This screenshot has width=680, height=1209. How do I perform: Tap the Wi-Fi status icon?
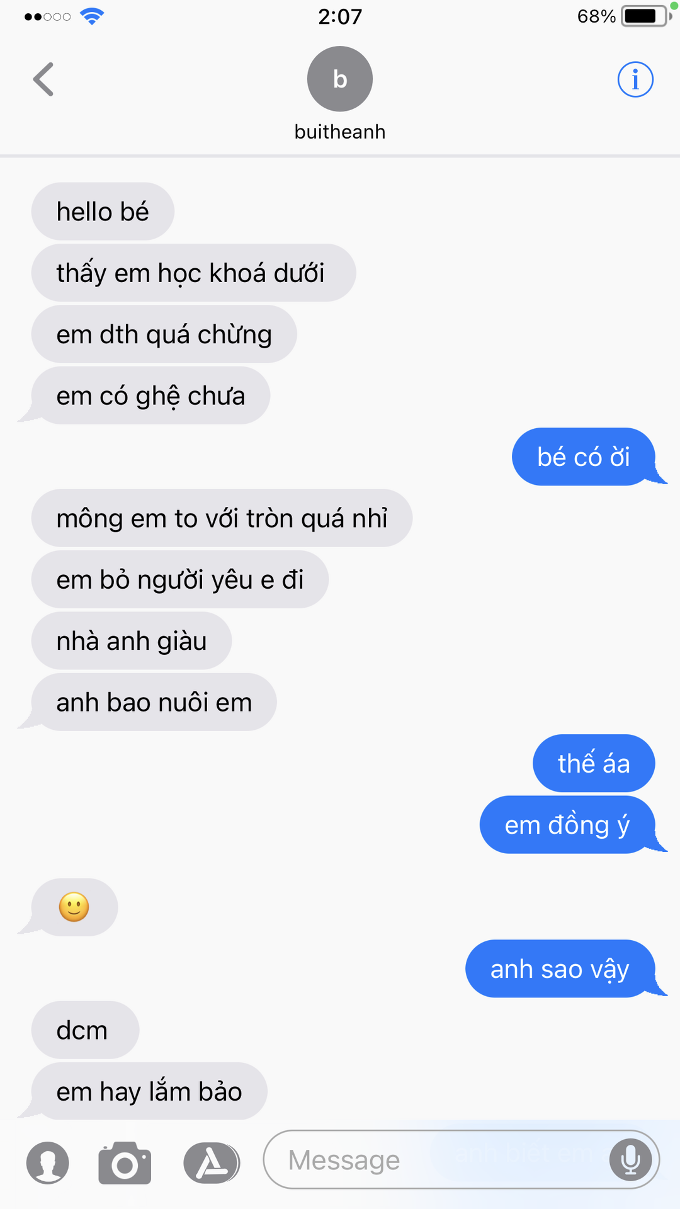point(92,16)
